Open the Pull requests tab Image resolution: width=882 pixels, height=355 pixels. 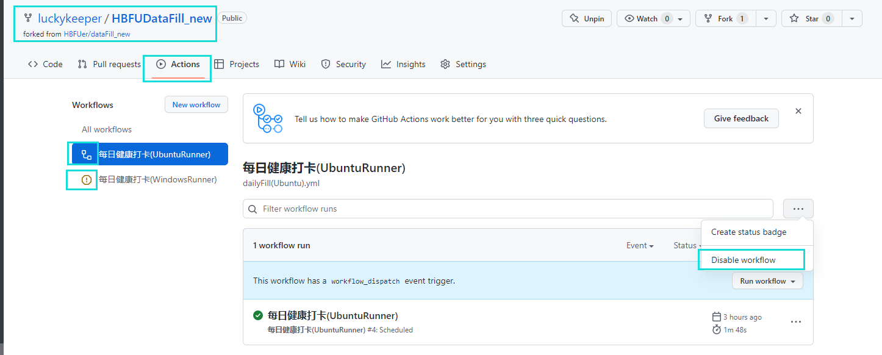point(109,64)
